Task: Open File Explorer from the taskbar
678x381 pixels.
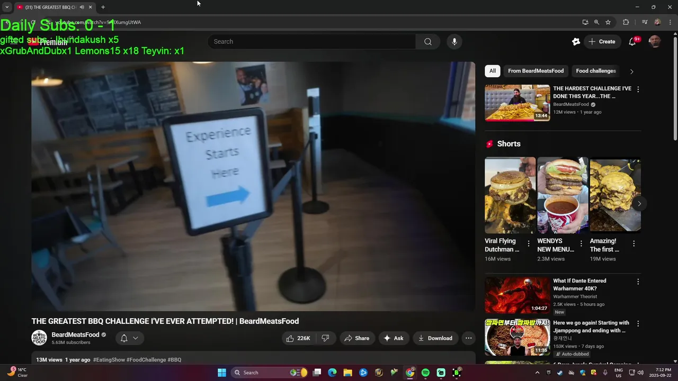Action: tap(347, 373)
